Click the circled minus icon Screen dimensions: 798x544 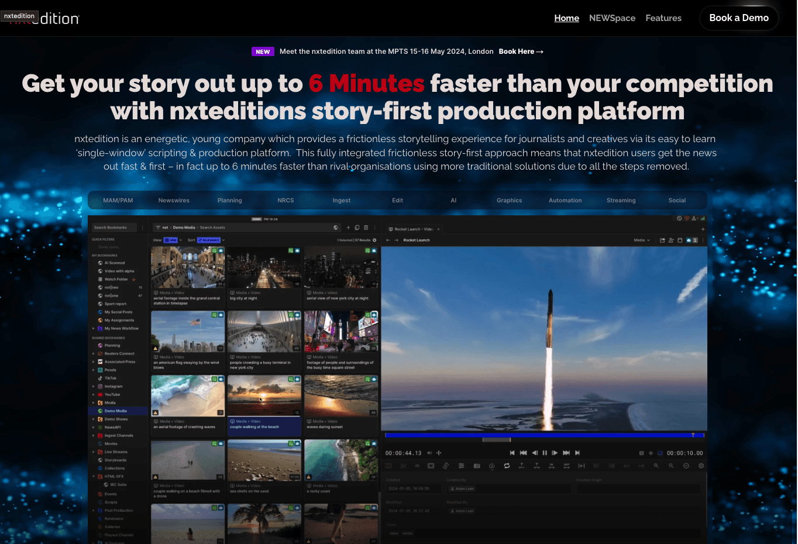[x=686, y=466]
